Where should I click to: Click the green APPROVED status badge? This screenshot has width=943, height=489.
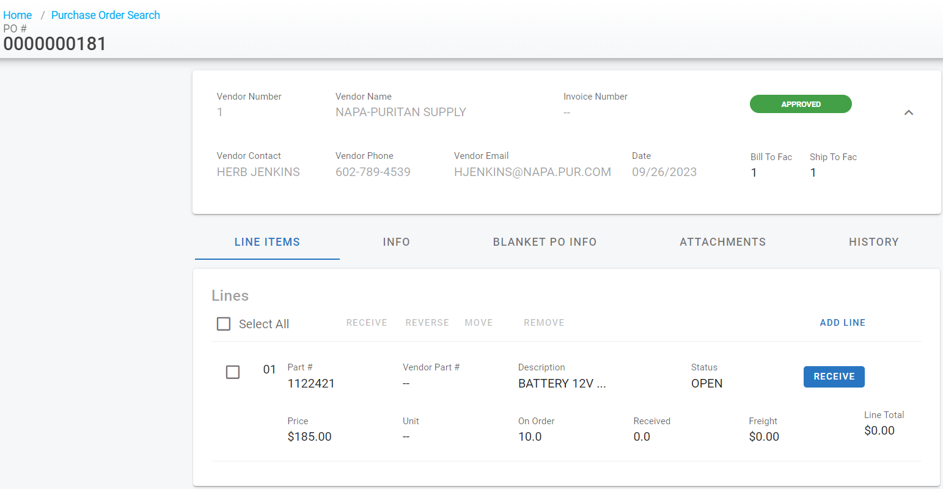(x=800, y=104)
